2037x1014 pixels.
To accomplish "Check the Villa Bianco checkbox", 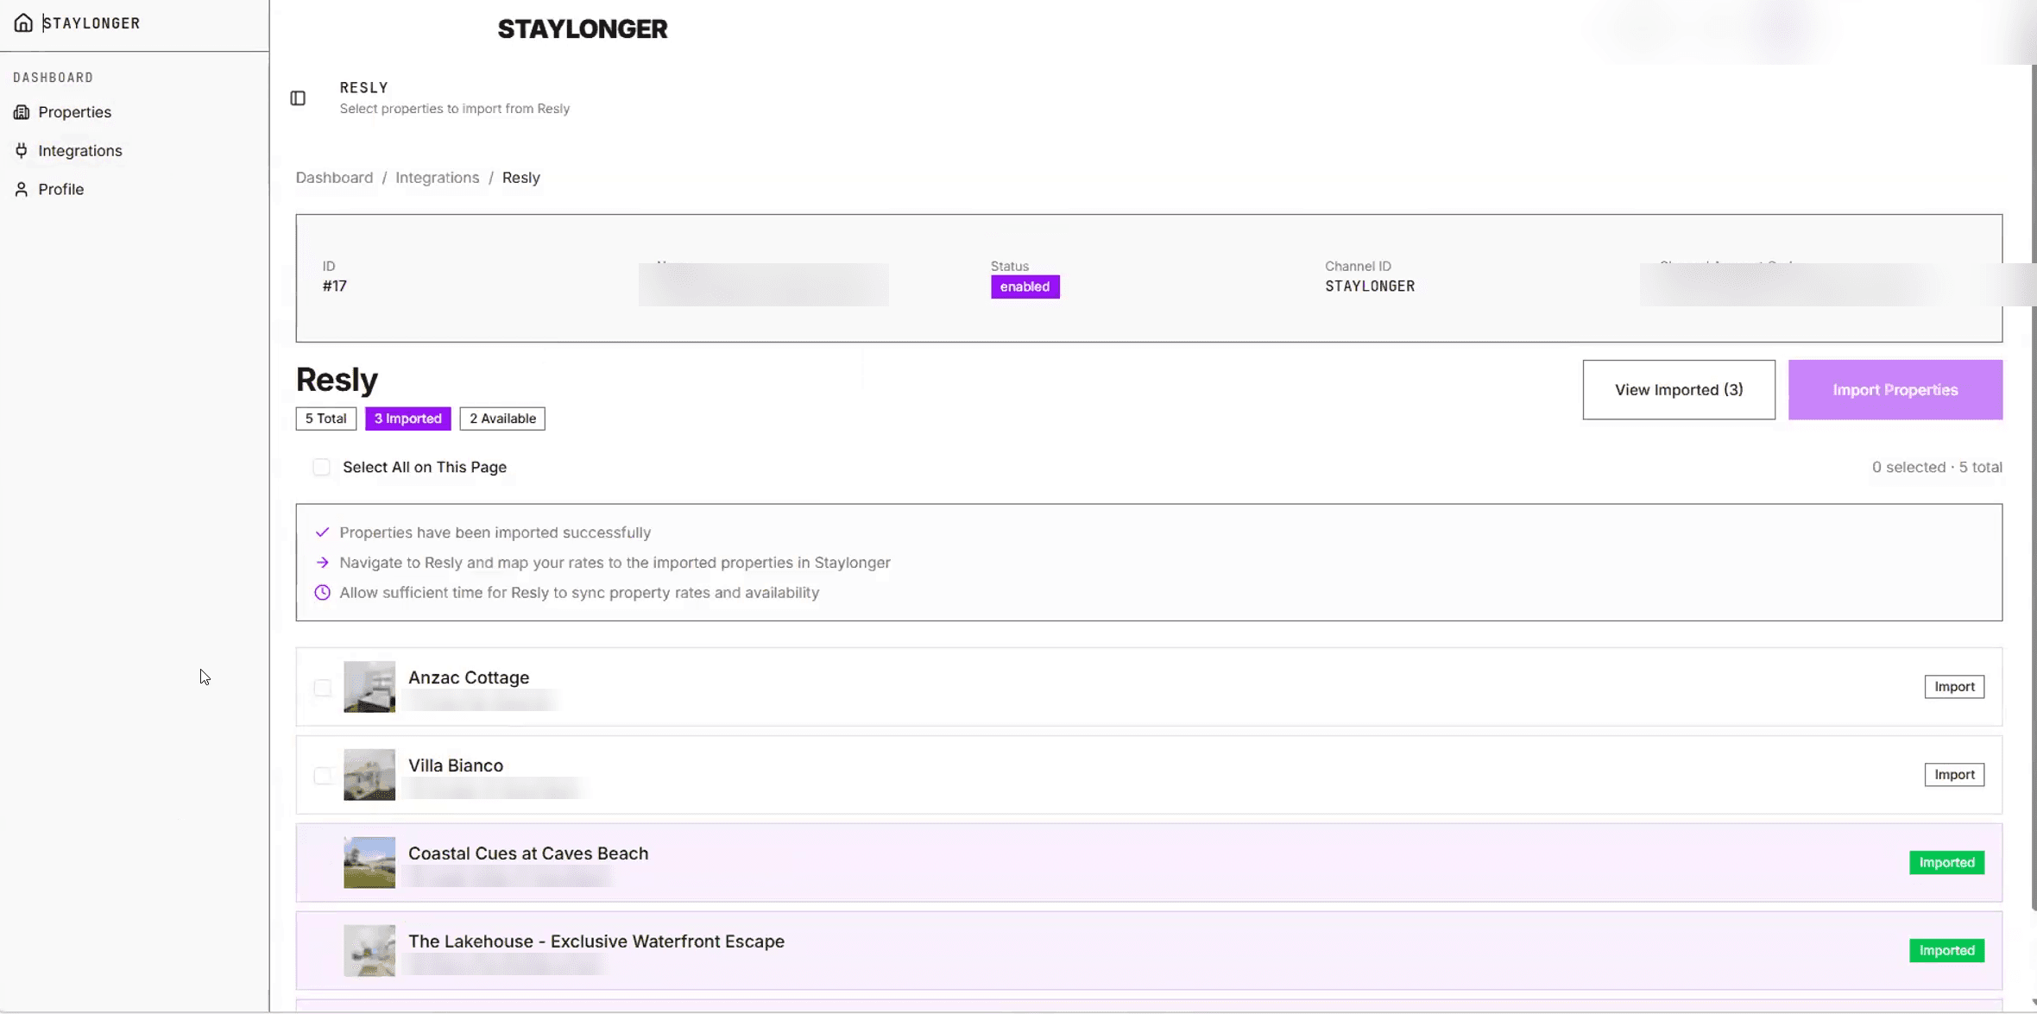I will click(322, 776).
